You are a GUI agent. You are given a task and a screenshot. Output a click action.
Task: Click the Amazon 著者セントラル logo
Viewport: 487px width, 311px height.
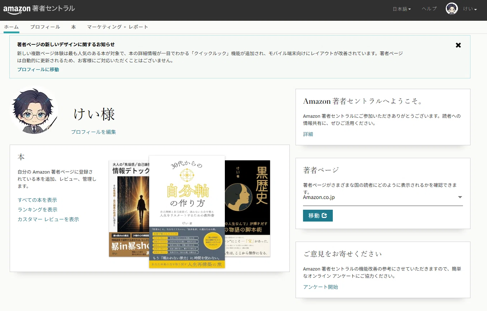coord(39,9)
